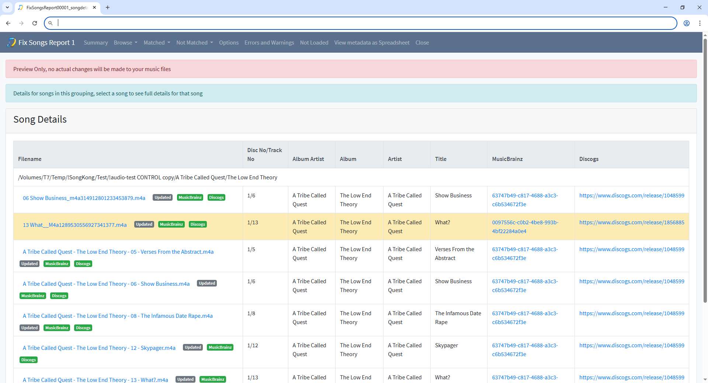Reload the page with the refresh icon
This screenshot has width=708, height=383.
pyautogui.click(x=35, y=23)
